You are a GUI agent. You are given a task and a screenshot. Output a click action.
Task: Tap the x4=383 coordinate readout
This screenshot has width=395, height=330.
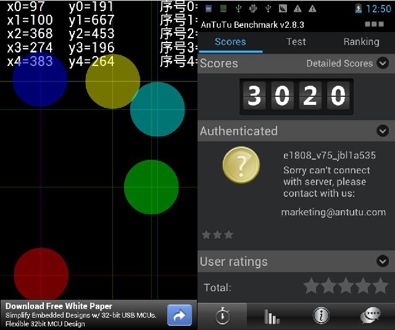tap(30, 61)
